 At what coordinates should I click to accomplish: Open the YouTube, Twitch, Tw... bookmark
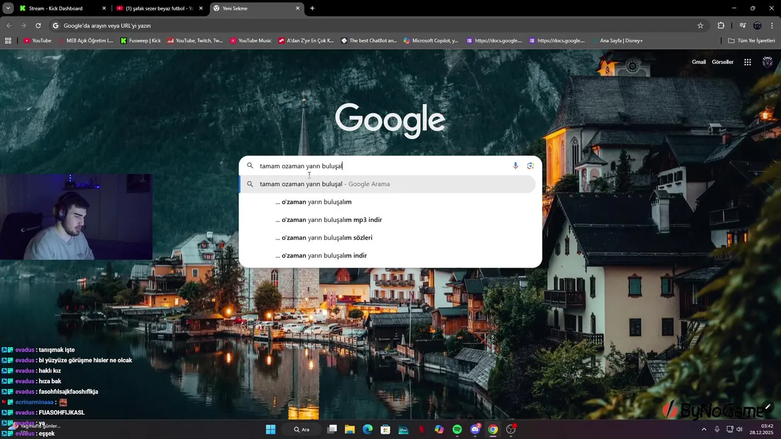pos(195,41)
